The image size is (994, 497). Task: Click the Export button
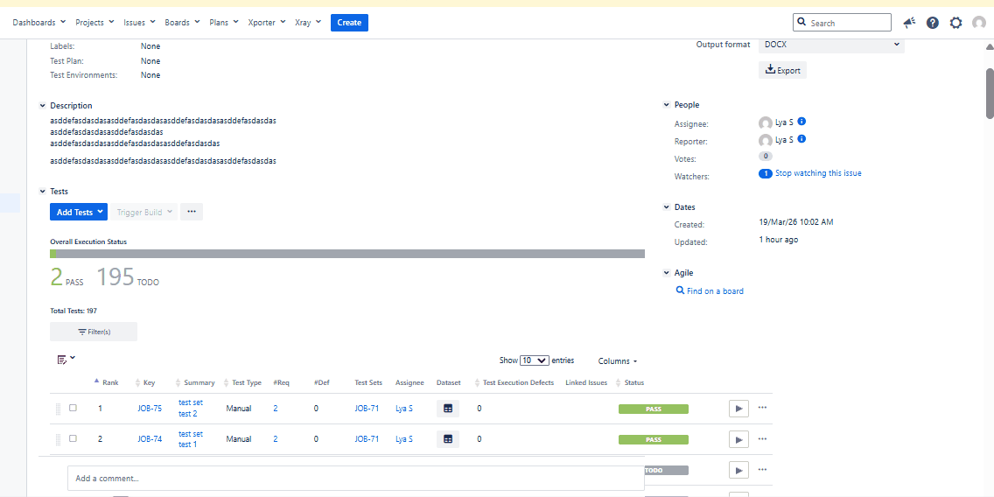point(782,70)
